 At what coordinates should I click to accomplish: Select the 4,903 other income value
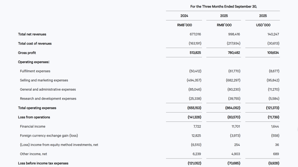235,154
